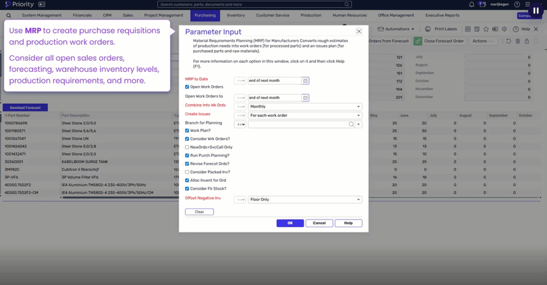Open Offset Negative Inv. Floor Only dropdown
Image resolution: width=547 pixels, height=285 pixels.
tap(305, 200)
